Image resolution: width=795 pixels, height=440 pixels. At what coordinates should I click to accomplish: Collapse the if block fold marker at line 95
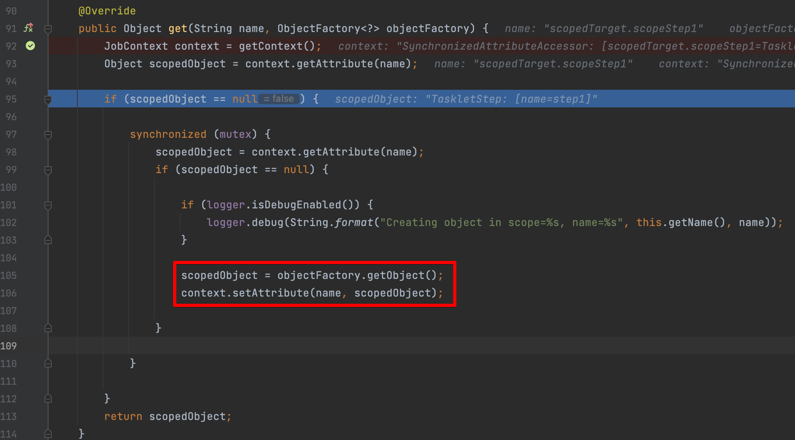[x=48, y=99]
